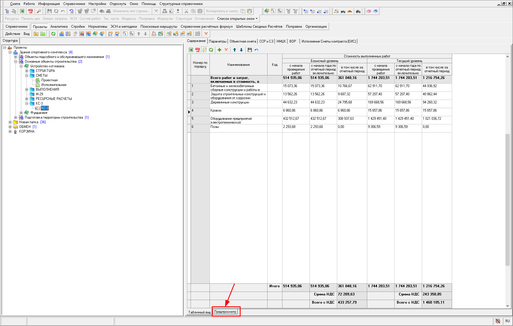Export the KC-3 table to Excel in content toolbar

191,50
